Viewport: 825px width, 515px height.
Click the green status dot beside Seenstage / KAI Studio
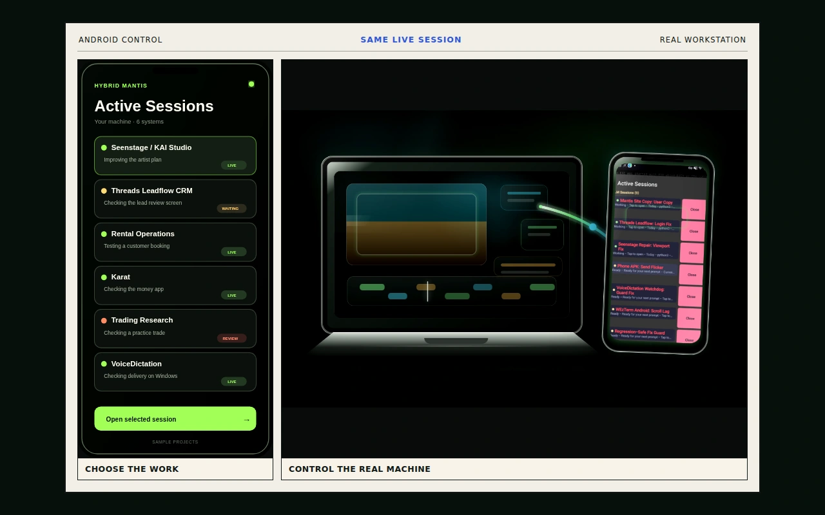coord(104,147)
